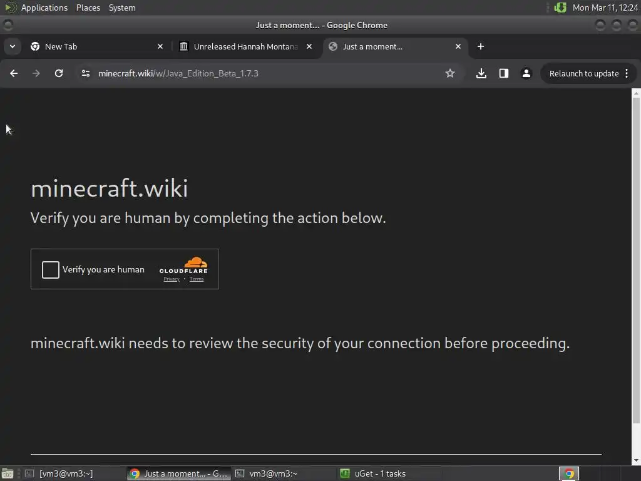Go back to the previous page
Viewport: 641px width, 481px height.
tap(14, 73)
